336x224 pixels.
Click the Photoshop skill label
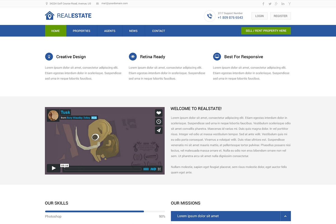pos(53,216)
